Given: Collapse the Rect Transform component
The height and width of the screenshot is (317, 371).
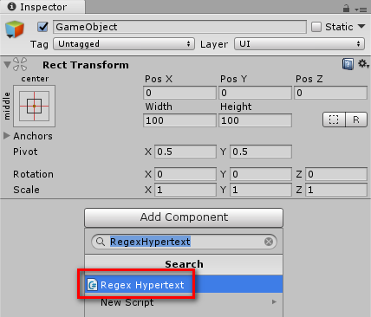Looking at the screenshot, I should [7, 65].
